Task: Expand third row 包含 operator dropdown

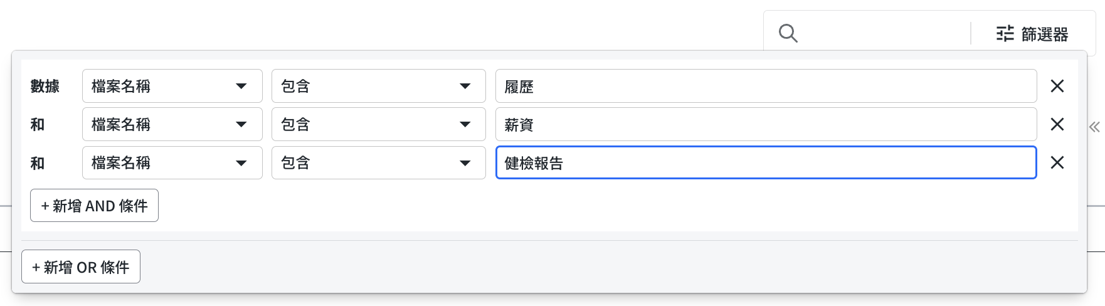Action: (378, 162)
